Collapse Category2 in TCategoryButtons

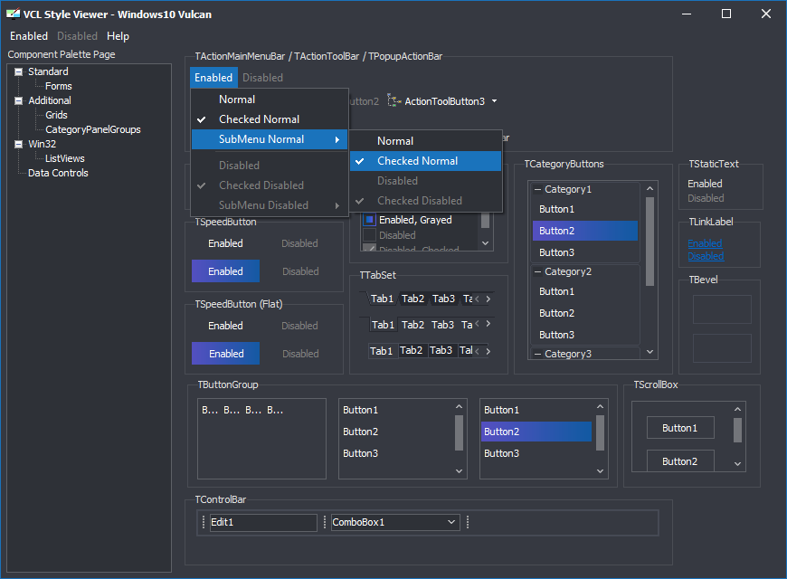point(537,271)
